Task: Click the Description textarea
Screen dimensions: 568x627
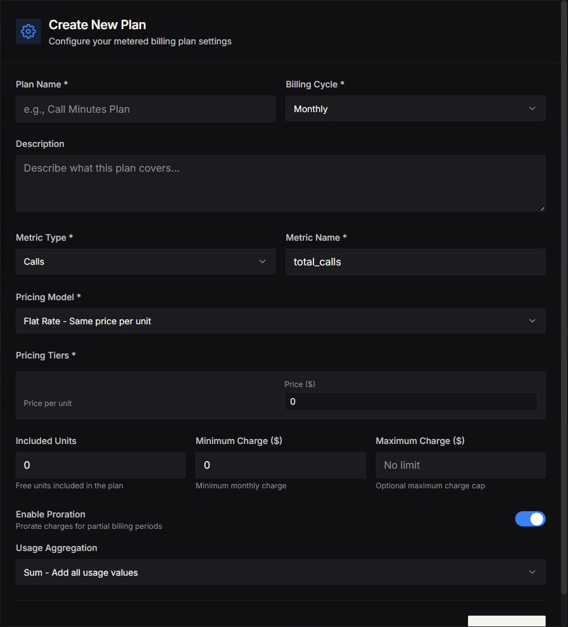Action: pyautogui.click(x=281, y=183)
